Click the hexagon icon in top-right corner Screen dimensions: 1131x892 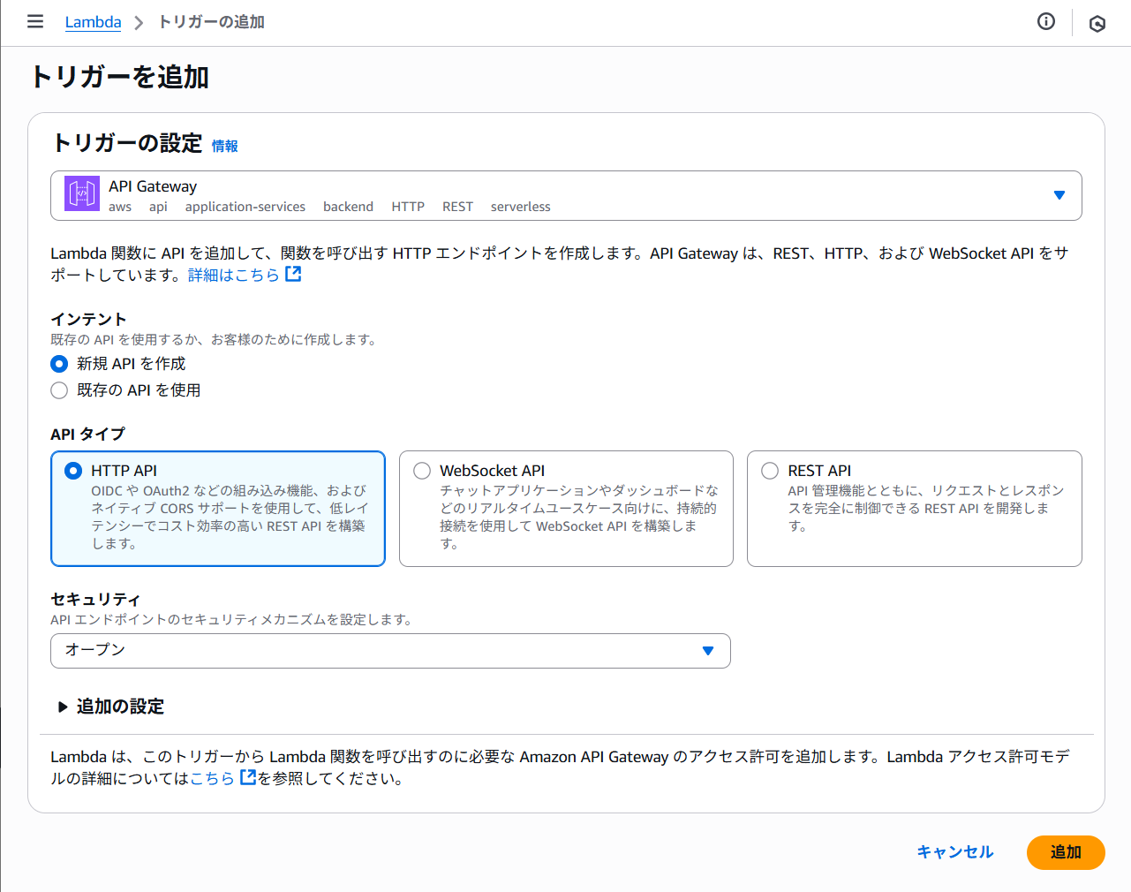tap(1097, 24)
